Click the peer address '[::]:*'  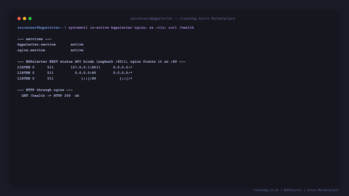point(126,79)
